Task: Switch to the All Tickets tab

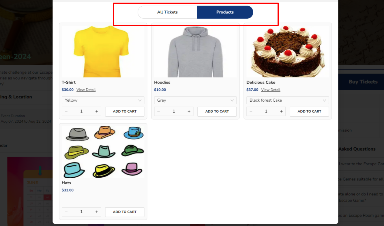Action: click(167, 12)
